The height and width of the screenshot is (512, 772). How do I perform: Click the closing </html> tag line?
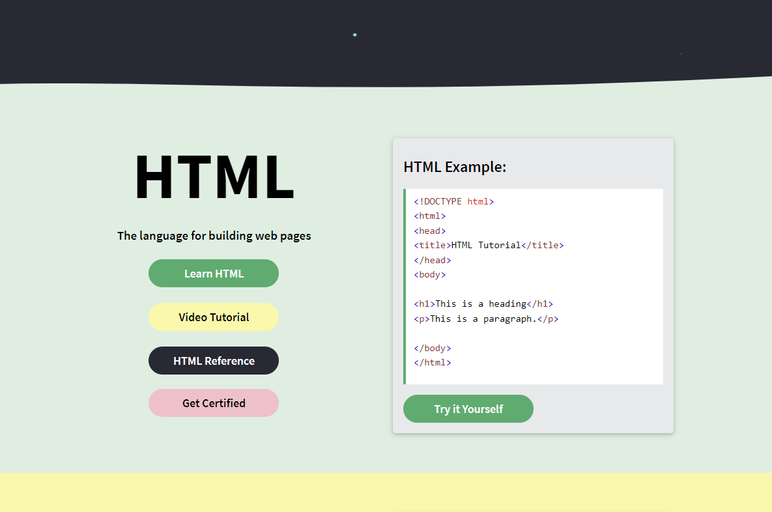(433, 363)
